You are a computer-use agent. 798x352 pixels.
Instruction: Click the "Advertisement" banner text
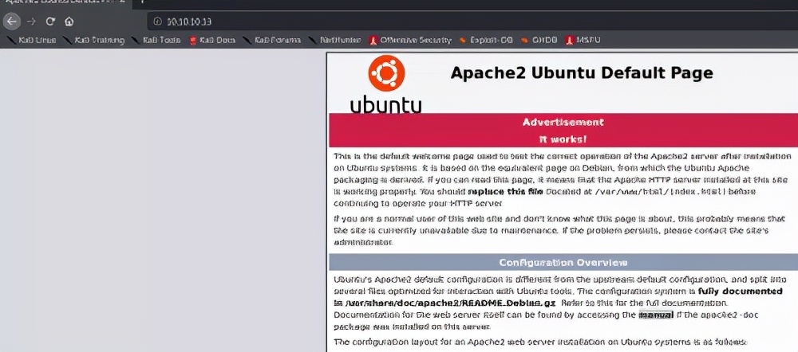(x=563, y=123)
